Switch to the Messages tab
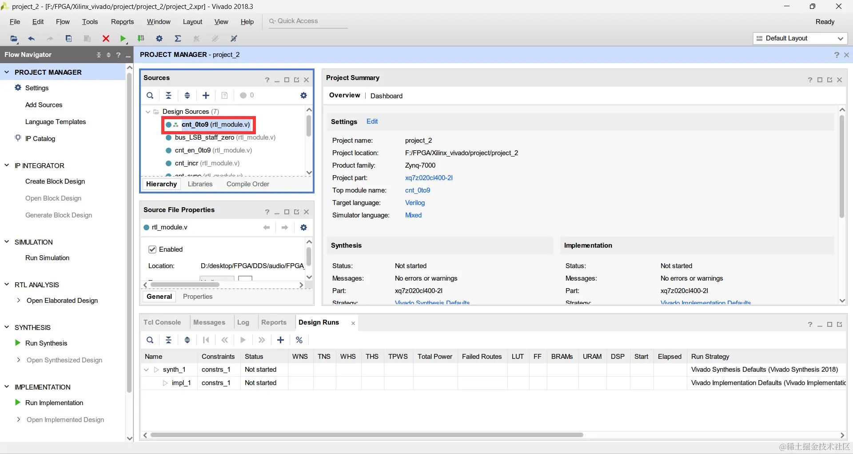This screenshot has height=454, width=853. coord(209,322)
